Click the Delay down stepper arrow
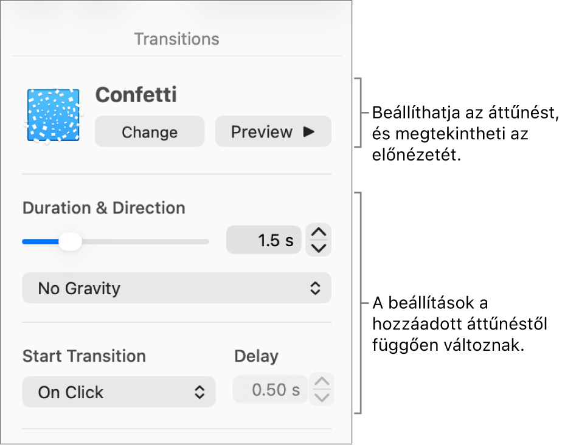 pyautogui.click(x=322, y=398)
